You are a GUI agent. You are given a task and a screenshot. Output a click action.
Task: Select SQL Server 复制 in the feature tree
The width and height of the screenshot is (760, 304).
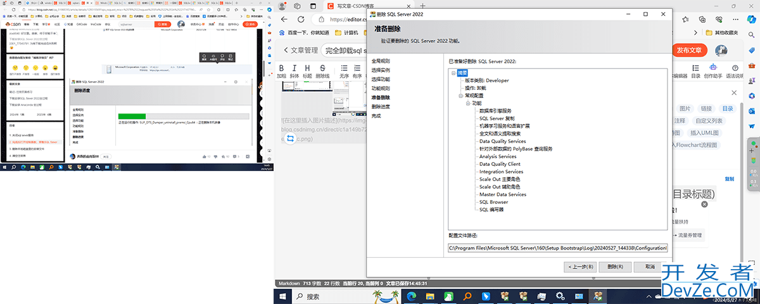pos(497,118)
